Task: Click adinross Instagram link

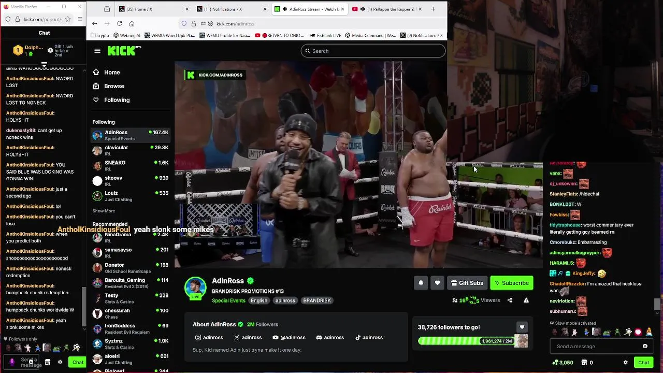Action: click(209, 337)
